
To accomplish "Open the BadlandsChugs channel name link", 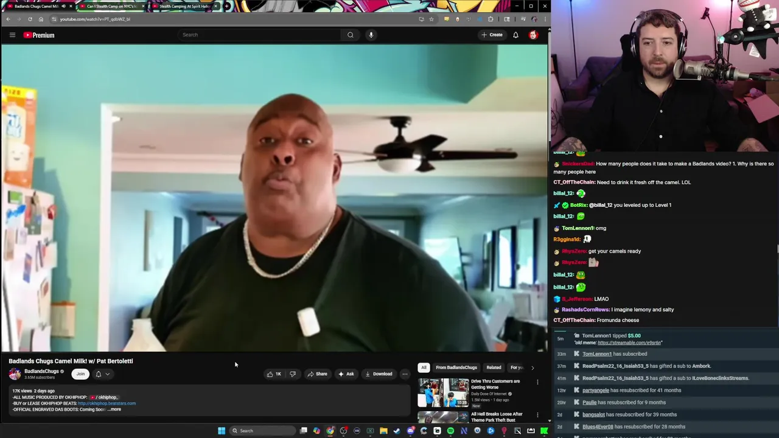I will tap(41, 371).
